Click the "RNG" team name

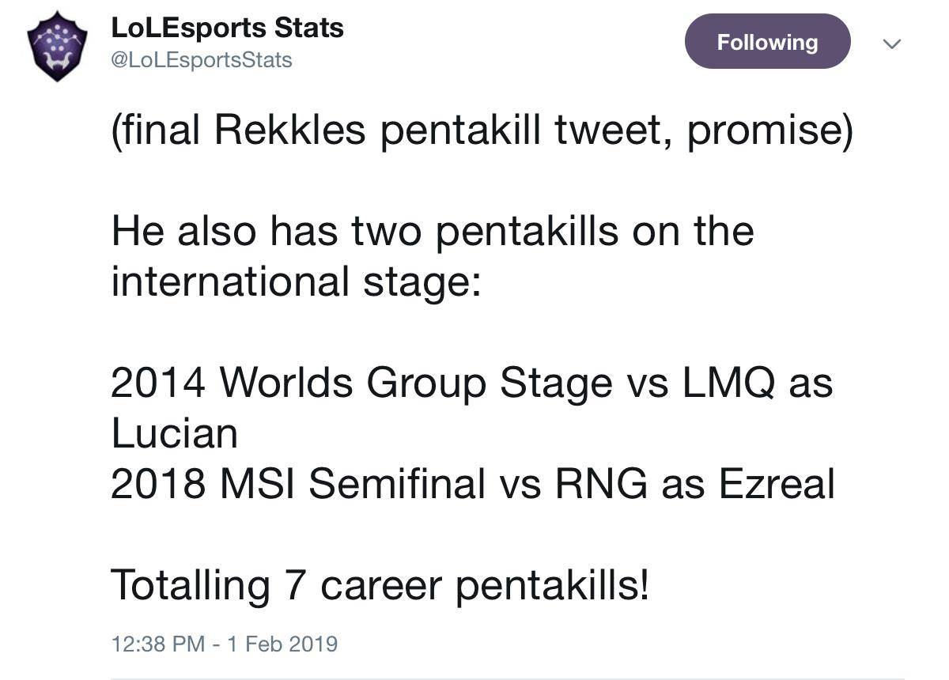[602, 484]
